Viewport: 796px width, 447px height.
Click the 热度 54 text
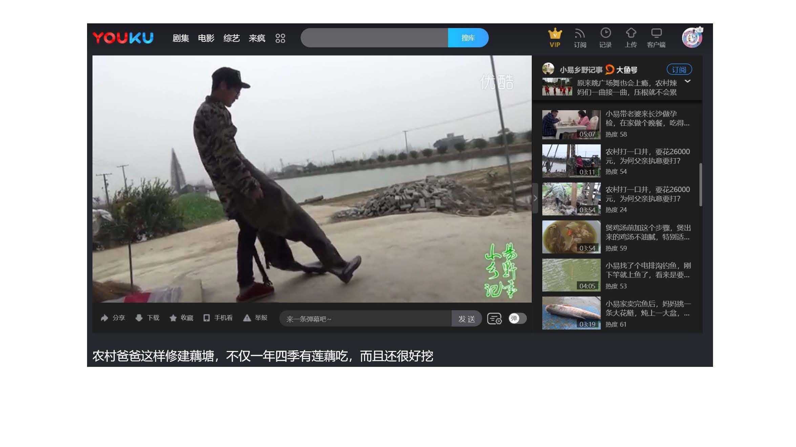coord(616,172)
